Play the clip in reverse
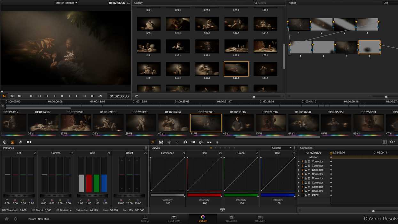 point(54,96)
